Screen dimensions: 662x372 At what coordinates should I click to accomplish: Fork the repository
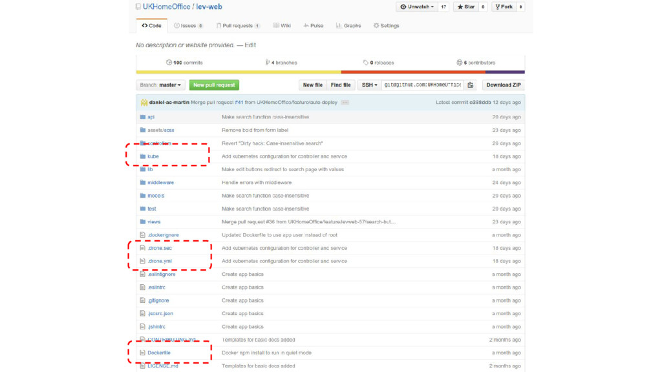[x=504, y=6]
